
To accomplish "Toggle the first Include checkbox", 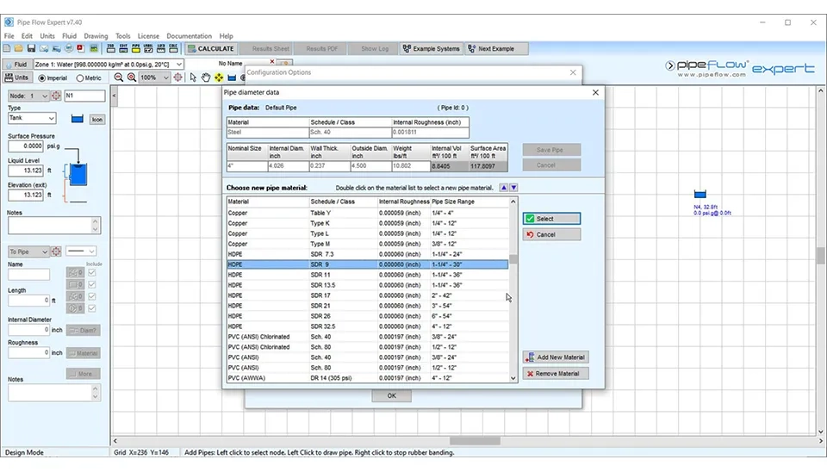I will click(x=92, y=273).
